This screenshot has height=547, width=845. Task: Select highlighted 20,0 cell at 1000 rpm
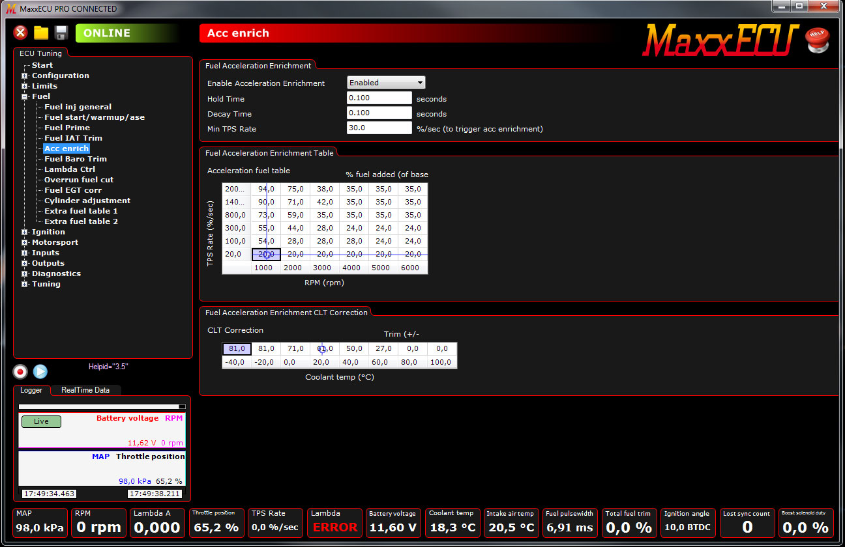click(266, 255)
